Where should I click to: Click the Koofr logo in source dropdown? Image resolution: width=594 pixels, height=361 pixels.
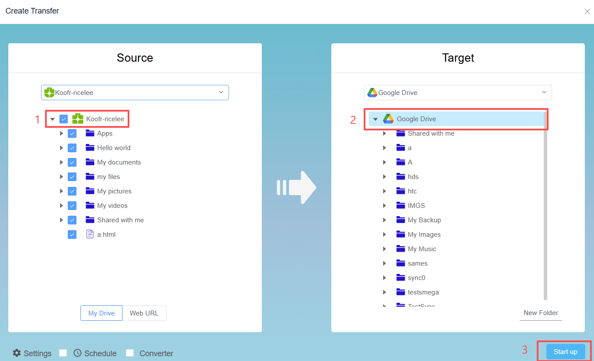[x=49, y=92]
